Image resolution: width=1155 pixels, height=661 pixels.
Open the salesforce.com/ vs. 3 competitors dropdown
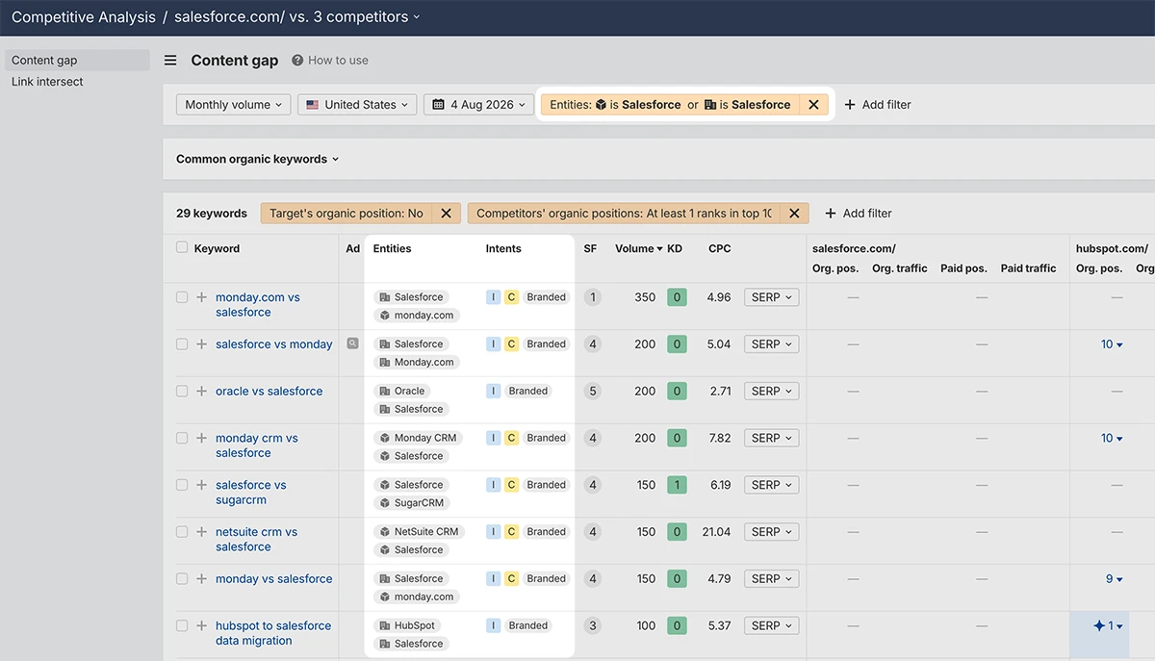coord(297,17)
